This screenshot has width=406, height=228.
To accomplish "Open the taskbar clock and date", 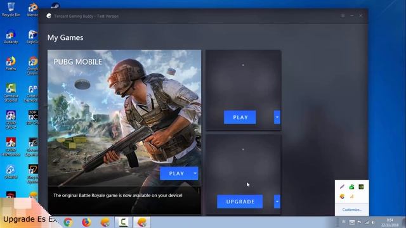I will 390,222.
